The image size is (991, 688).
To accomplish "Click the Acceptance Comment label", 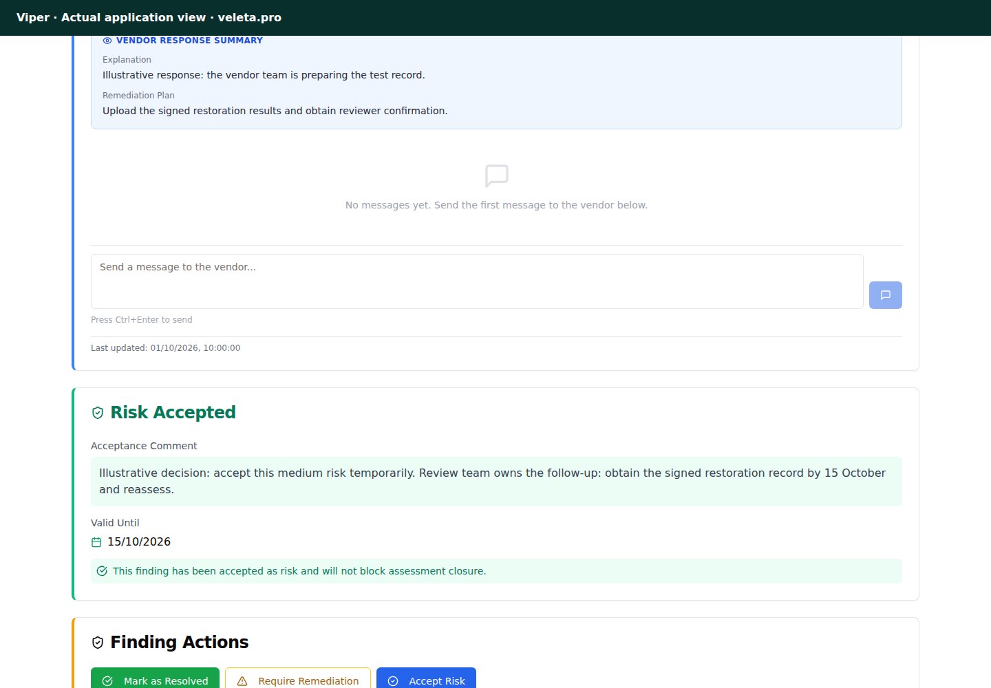I will (x=144, y=446).
